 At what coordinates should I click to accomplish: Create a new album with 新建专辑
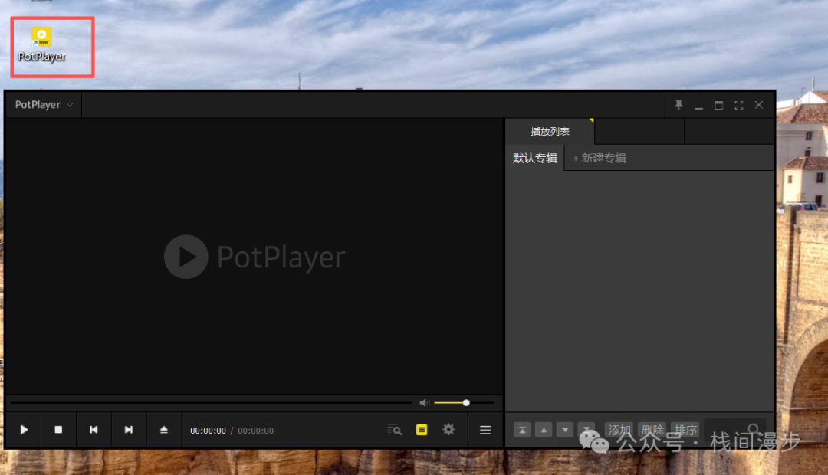[600, 158]
